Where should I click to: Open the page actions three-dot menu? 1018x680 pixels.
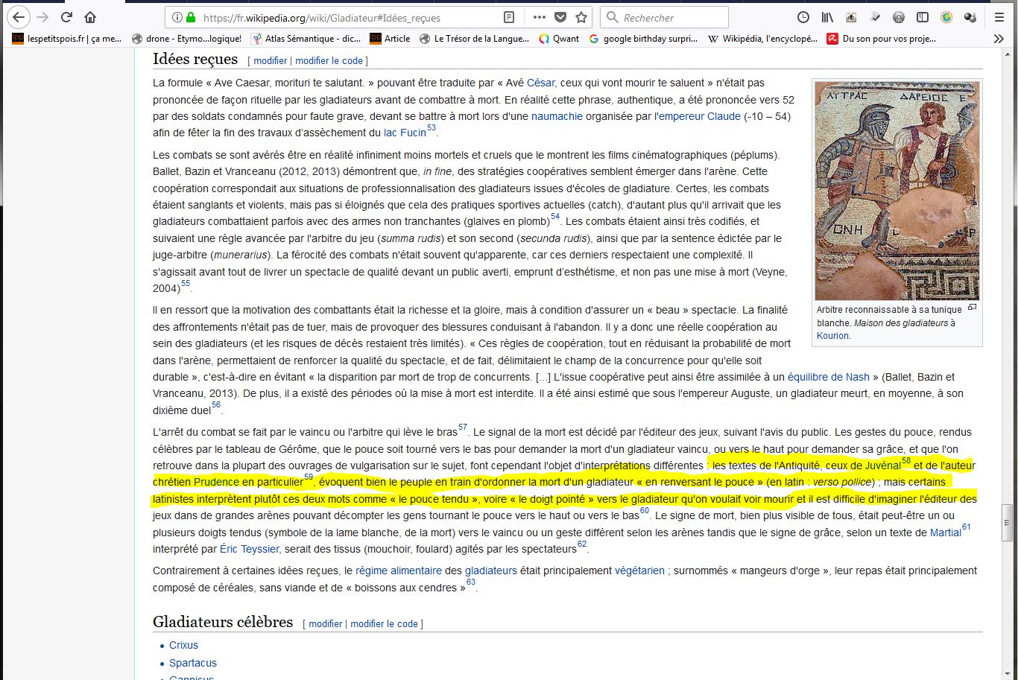click(x=539, y=17)
